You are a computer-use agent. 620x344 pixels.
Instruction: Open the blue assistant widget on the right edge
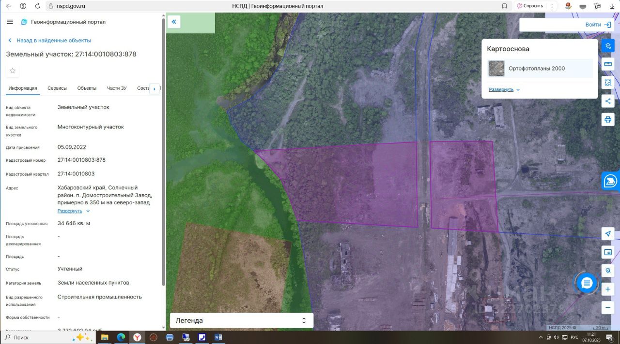tap(611, 181)
